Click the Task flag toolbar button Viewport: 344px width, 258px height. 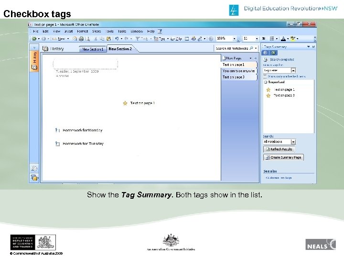tap(141, 39)
